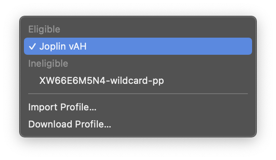Click the Ineligible section header
Screen dimensions: 276x160
click(x=48, y=63)
